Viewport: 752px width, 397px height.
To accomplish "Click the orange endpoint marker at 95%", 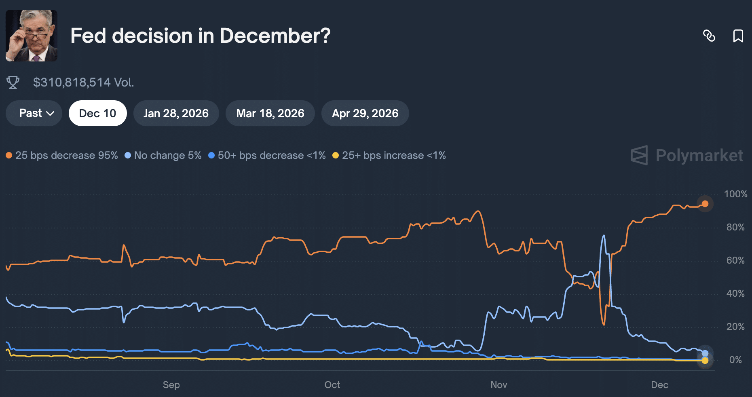I will coord(704,204).
